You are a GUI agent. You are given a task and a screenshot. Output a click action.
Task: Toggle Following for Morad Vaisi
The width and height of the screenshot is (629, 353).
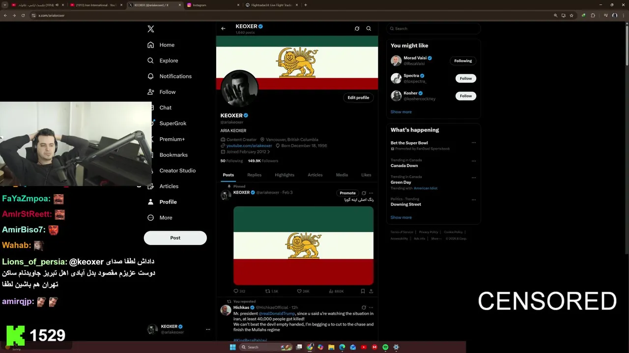(463, 61)
